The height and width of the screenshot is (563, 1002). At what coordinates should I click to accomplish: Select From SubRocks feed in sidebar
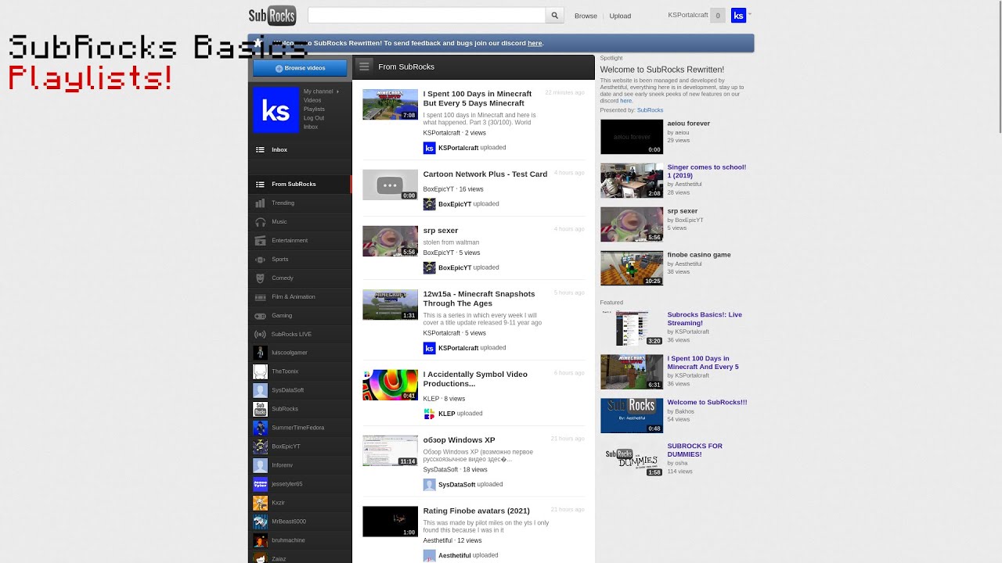click(x=300, y=185)
